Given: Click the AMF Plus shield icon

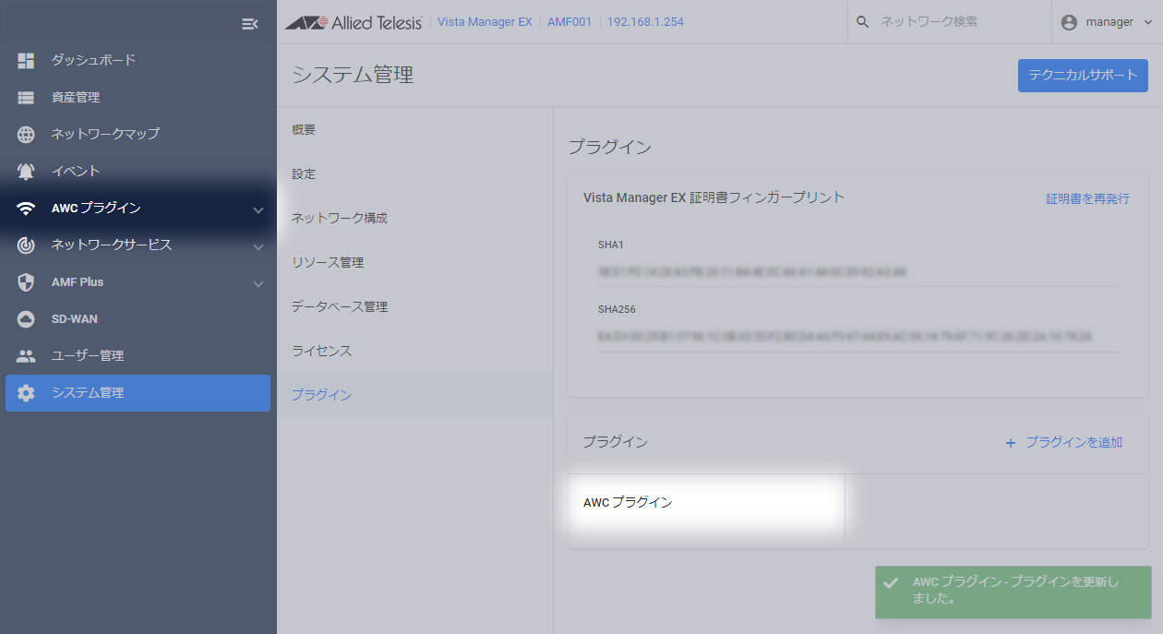Looking at the screenshot, I should click(x=26, y=281).
